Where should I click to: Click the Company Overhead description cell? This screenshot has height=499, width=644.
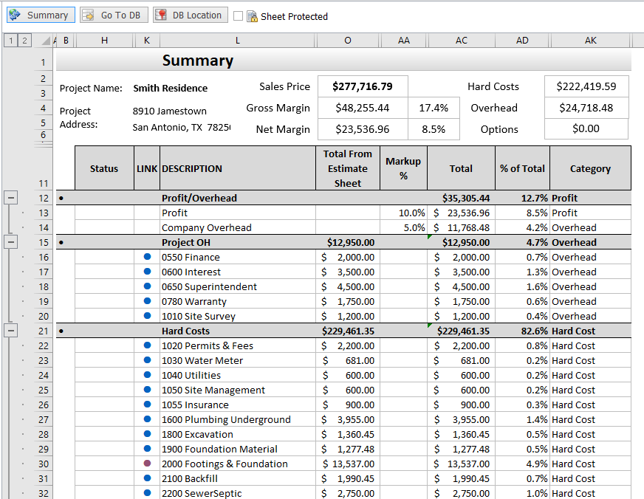pos(237,227)
